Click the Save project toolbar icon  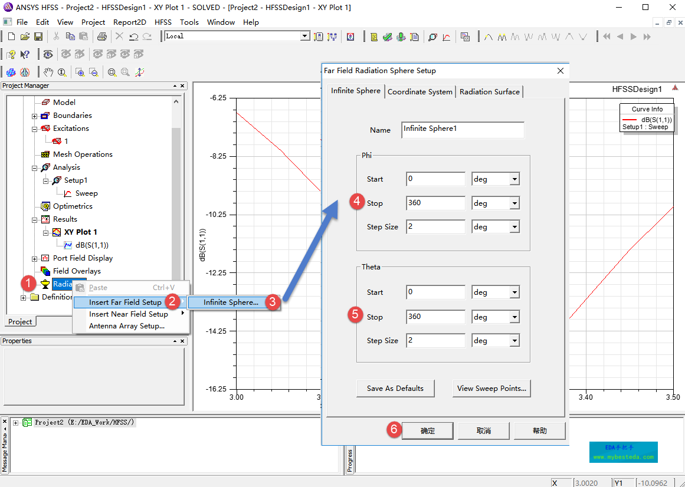pos(38,37)
